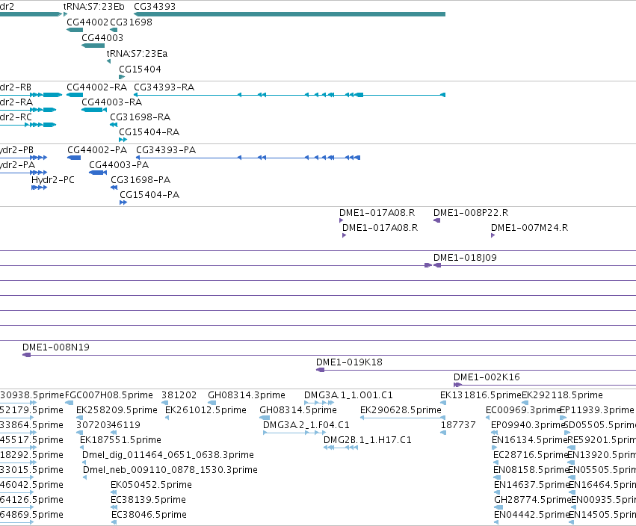Viewport: 636px width, 526px height.
Task: Click the DME1-008P22.R feature label
Action: pyautogui.click(x=471, y=213)
